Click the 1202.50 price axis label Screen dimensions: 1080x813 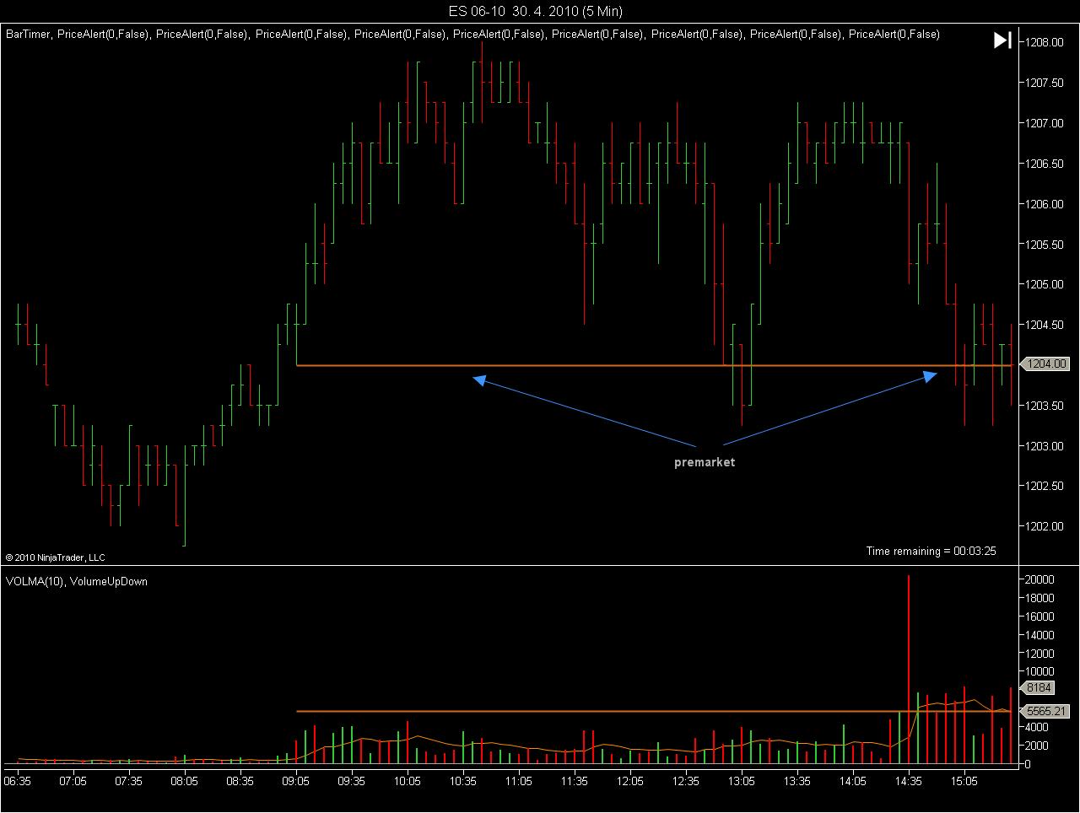(1045, 486)
